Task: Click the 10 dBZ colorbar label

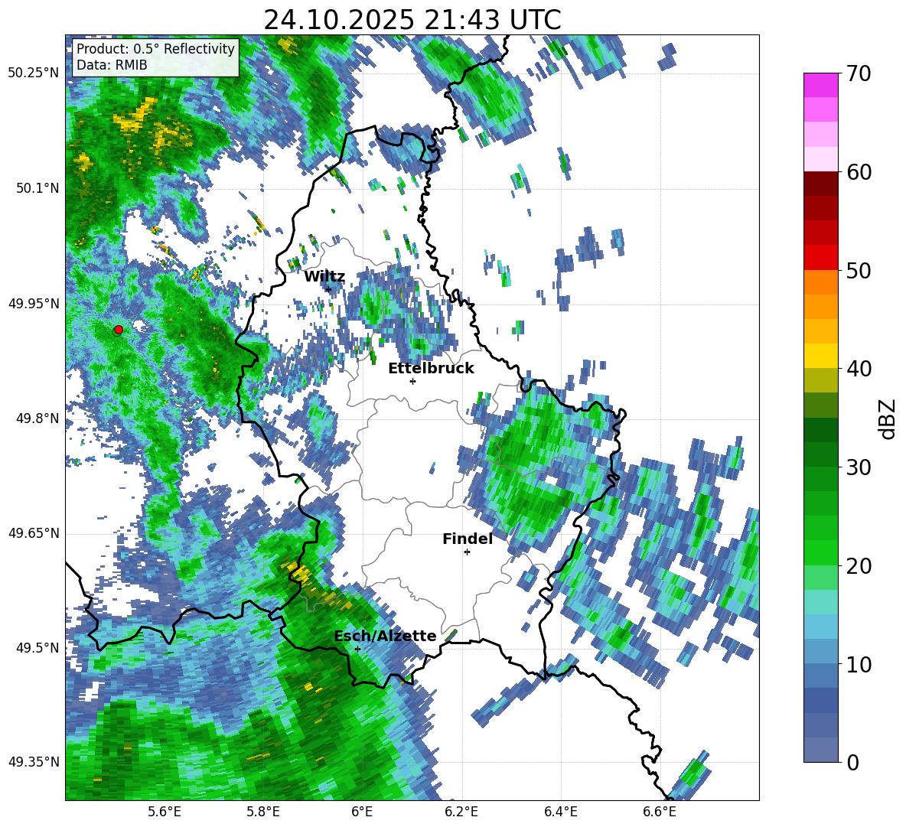Action: 859,664
